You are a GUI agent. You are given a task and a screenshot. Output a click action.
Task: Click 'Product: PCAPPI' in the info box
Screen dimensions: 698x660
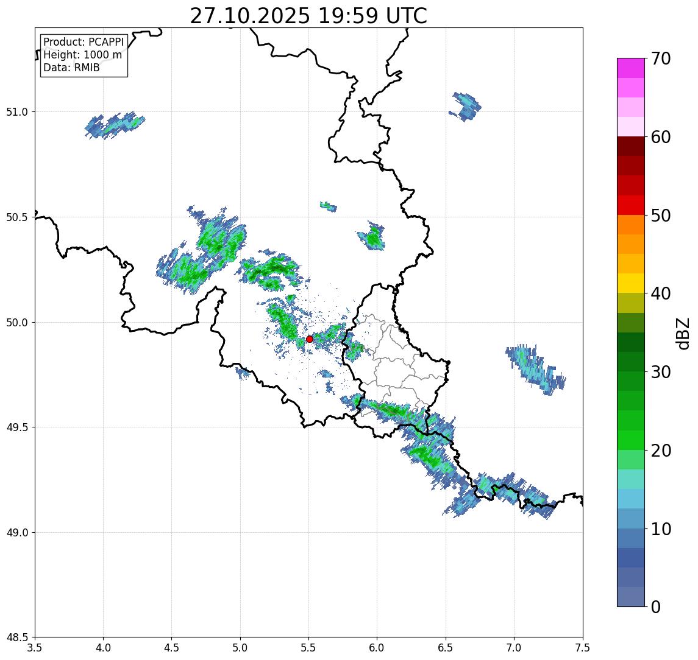(84, 42)
